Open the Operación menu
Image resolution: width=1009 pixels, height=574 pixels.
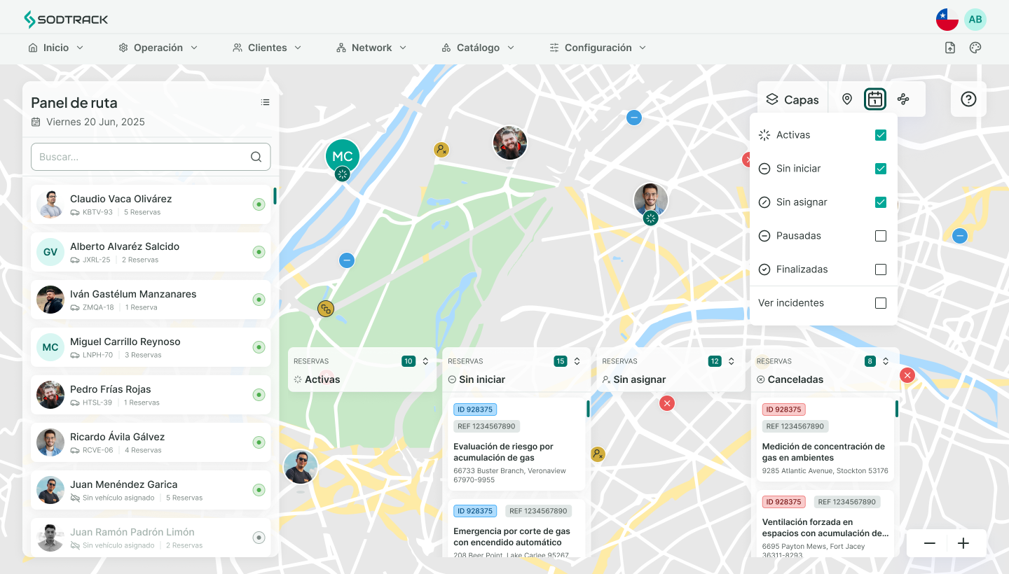click(158, 47)
